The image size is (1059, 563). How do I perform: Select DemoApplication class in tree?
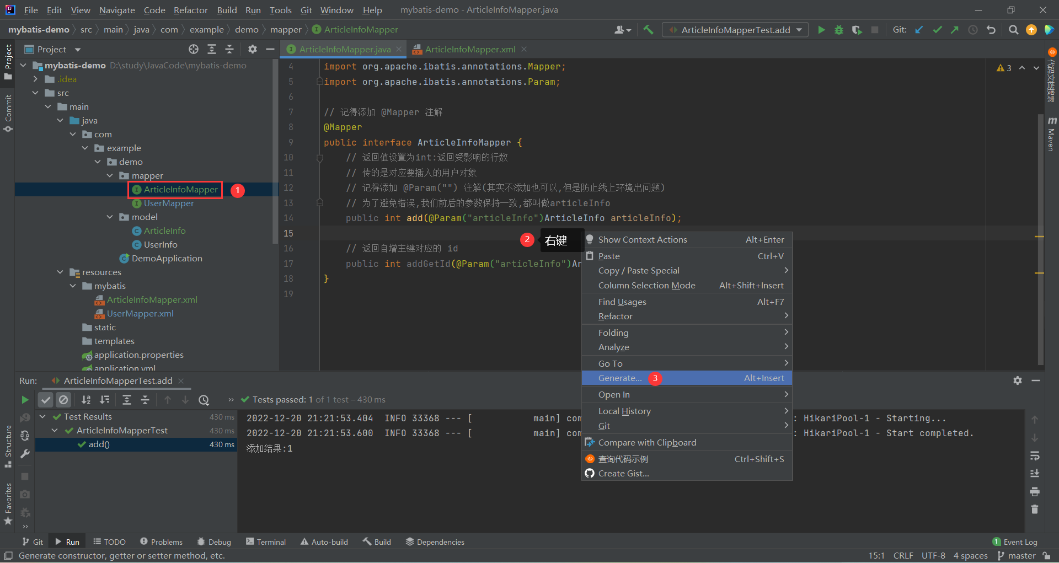167,258
